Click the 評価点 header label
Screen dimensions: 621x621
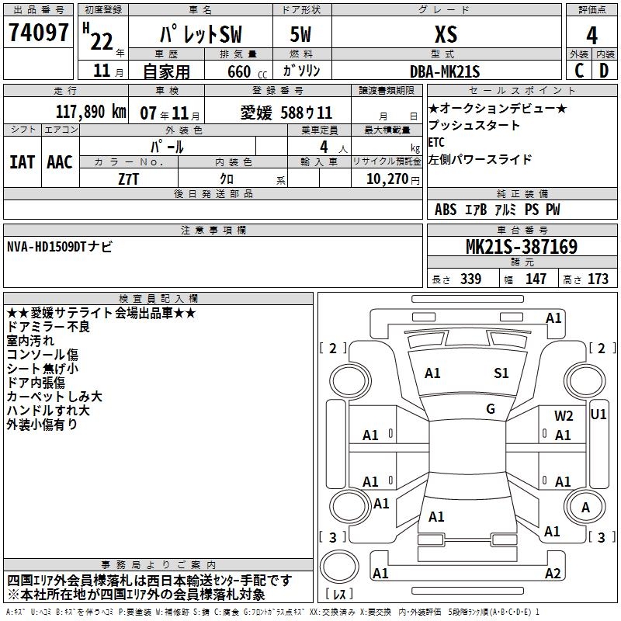click(x=592, y=10)
